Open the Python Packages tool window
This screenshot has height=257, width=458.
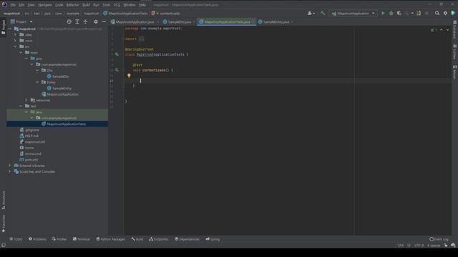[110, 239]
